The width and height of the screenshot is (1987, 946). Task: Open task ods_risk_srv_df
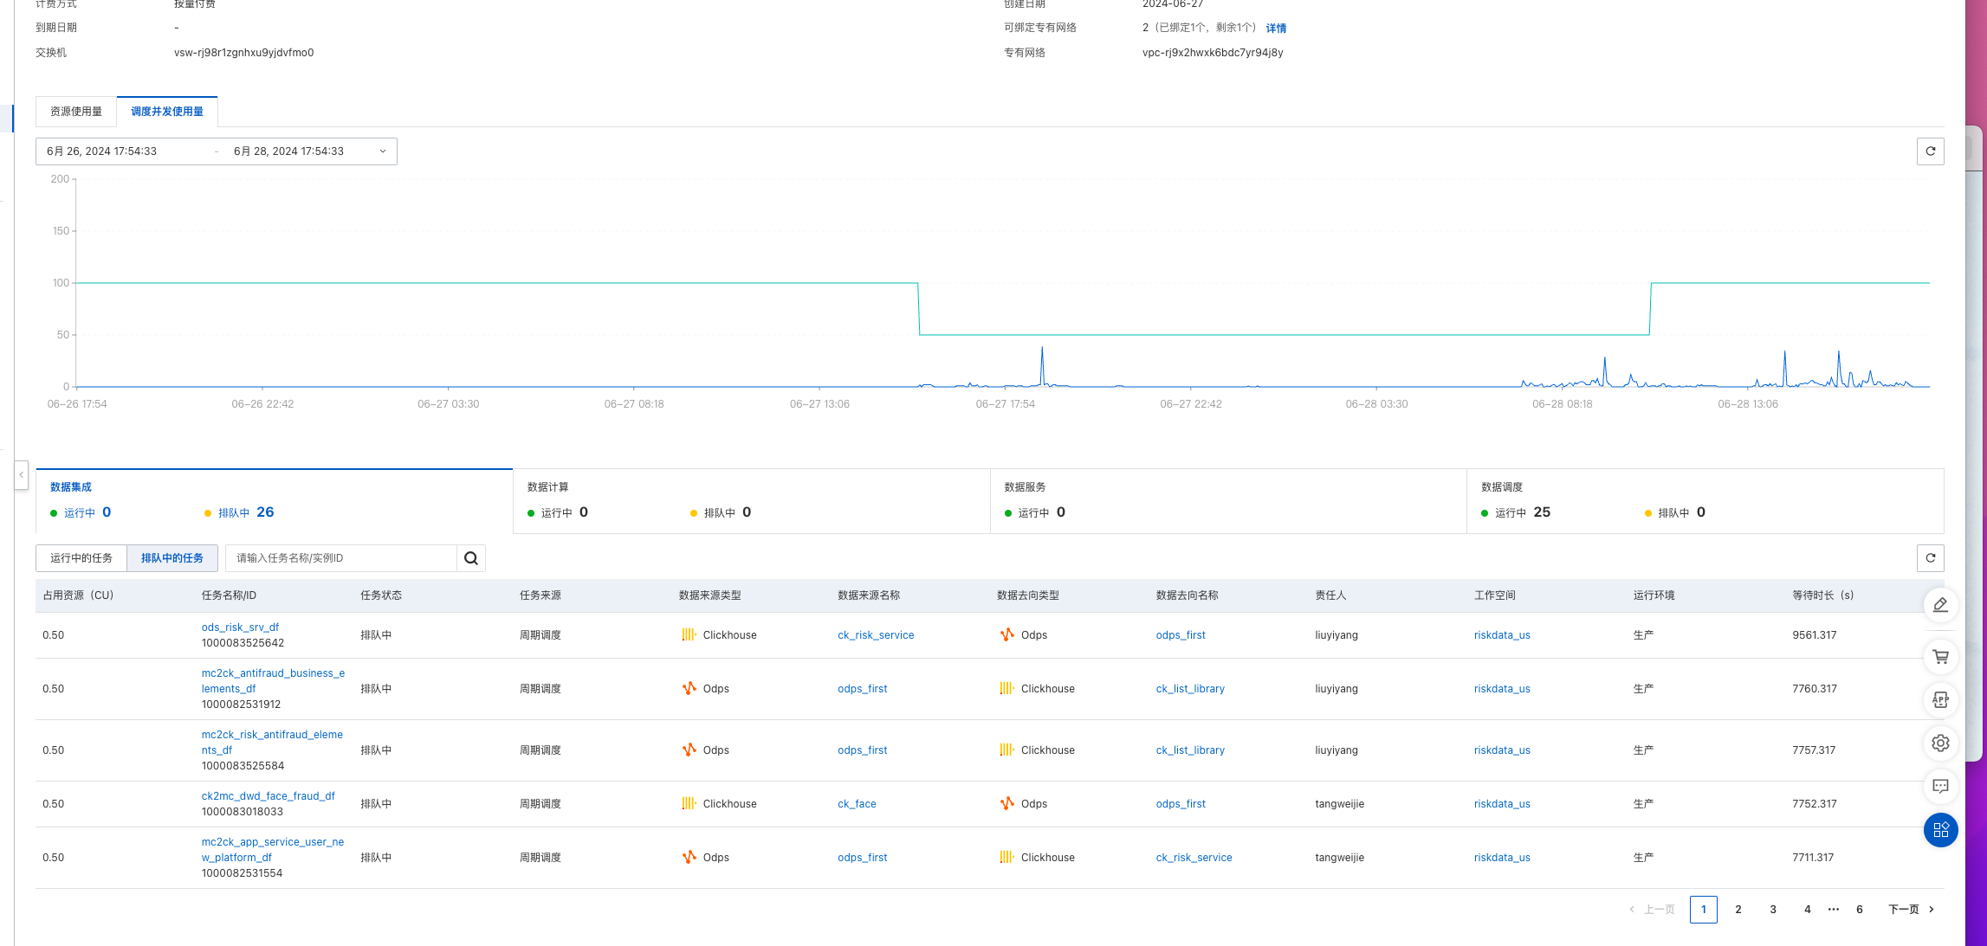(x=240, y=627)
